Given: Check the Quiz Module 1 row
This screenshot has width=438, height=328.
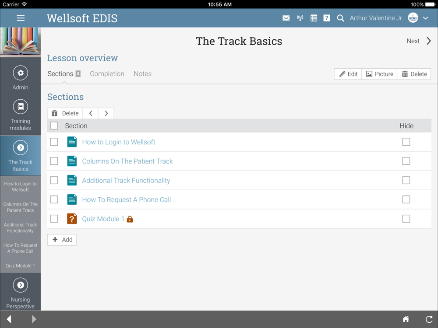Looking at the screenshot, I should point(54,219).
